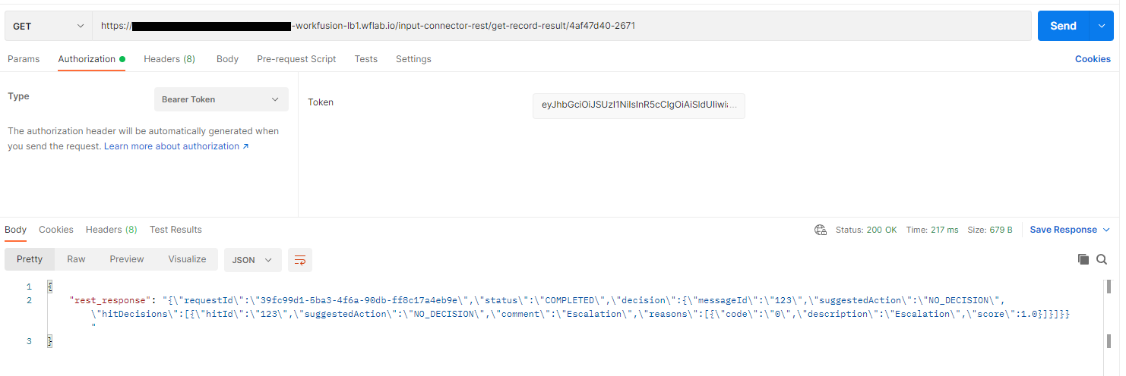Open the HTTP method GET dropdown

(49, 26)
